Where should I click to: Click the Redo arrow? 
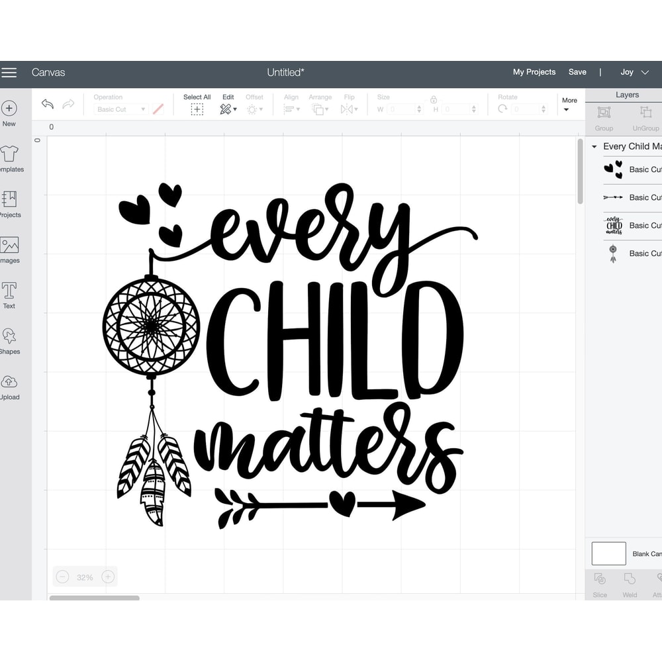(68, 104)
